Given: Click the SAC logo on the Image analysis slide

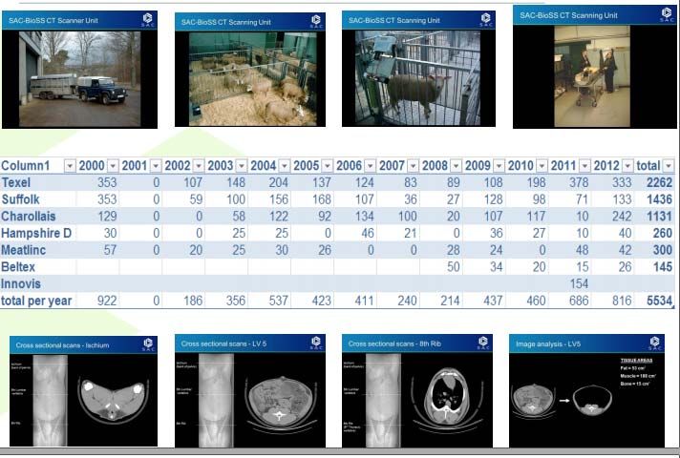Looking at the screenshot, I should click(x=655, y=343).
